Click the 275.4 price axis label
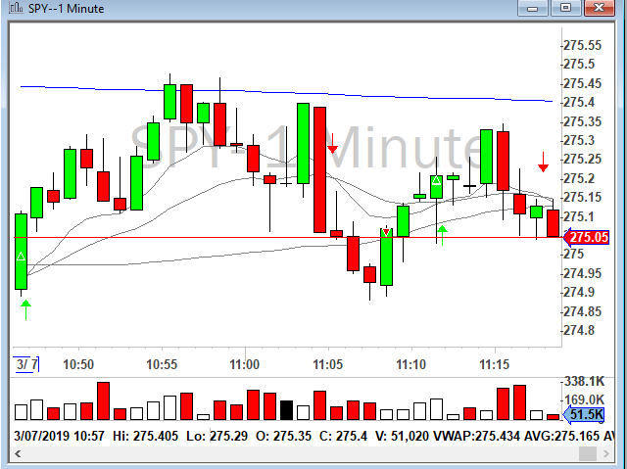 (582, 103)
